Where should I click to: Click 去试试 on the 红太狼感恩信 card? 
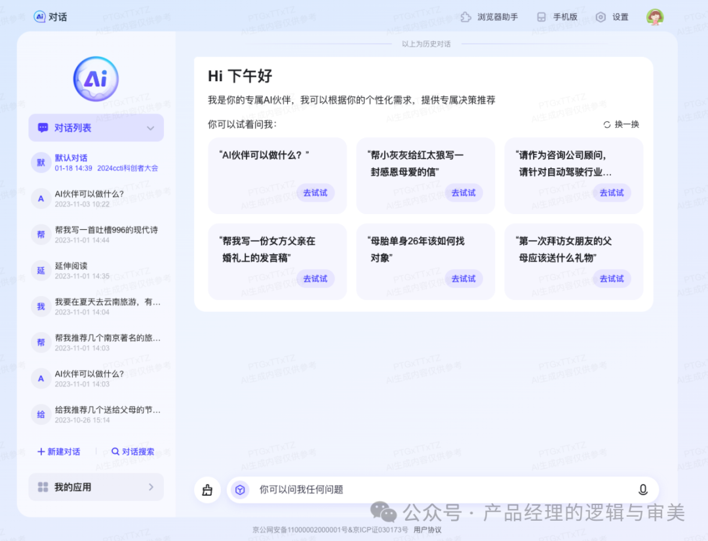tap(463, 193)
